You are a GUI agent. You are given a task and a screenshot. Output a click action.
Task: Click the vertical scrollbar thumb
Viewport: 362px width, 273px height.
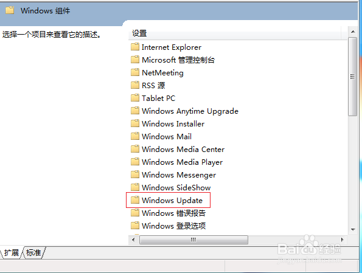[x=353, y=77]
